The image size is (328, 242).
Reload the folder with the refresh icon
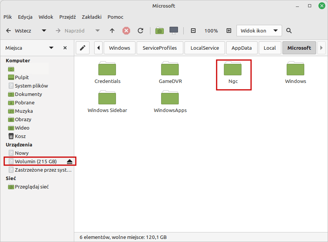(140, 31)
